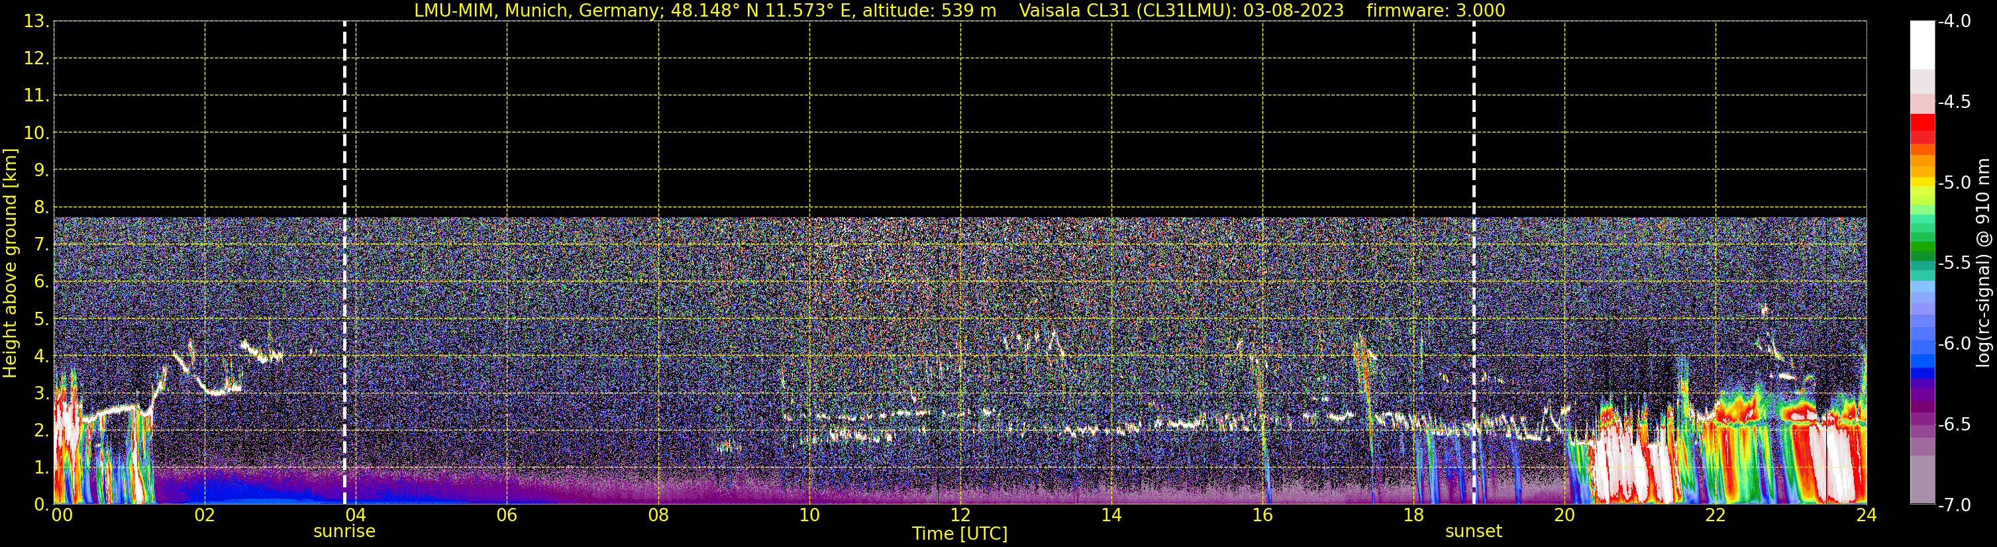Click time-axis tick '14'

[x=1111, y=515]
